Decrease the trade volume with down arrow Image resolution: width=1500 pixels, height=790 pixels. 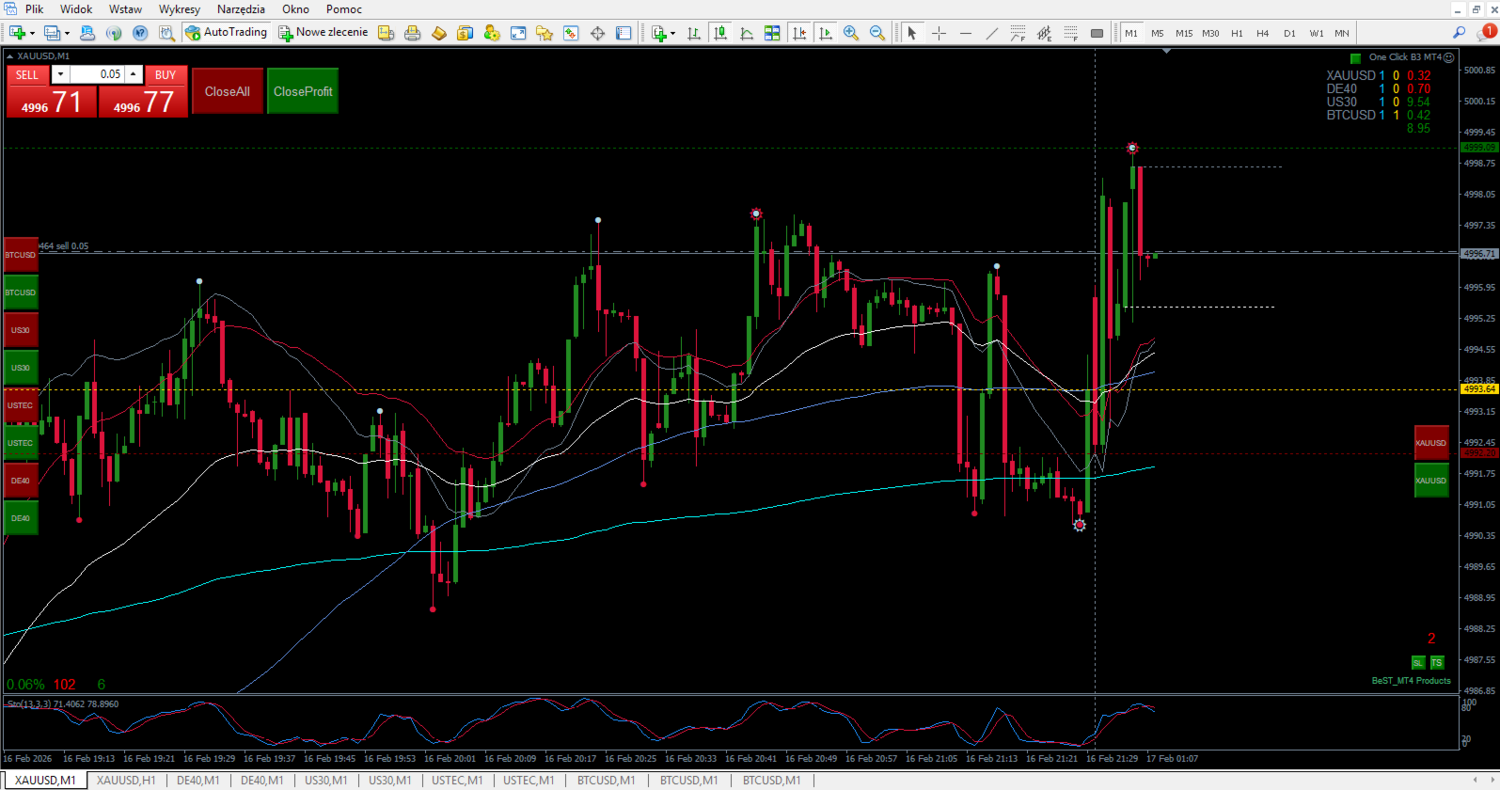pos(60,74)
